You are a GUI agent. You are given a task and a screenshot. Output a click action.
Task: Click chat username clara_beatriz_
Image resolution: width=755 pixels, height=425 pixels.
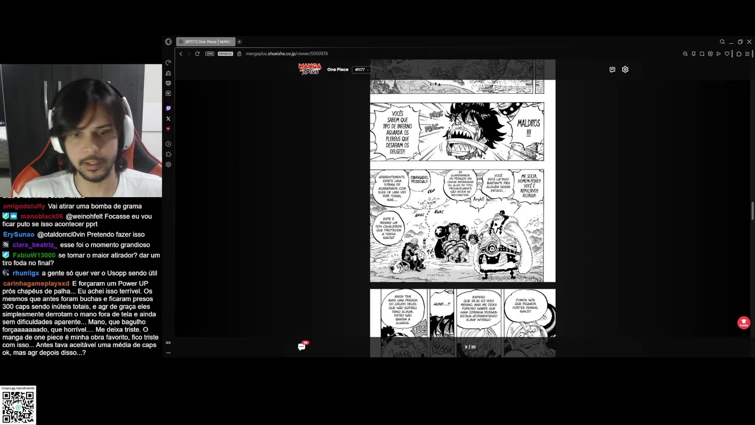pyautogui.click(x=34, y=245)
